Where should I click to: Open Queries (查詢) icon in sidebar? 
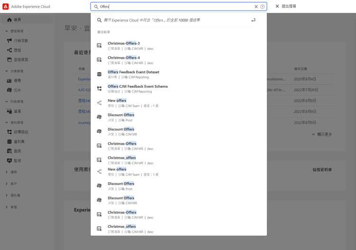[x=9, y=151]
